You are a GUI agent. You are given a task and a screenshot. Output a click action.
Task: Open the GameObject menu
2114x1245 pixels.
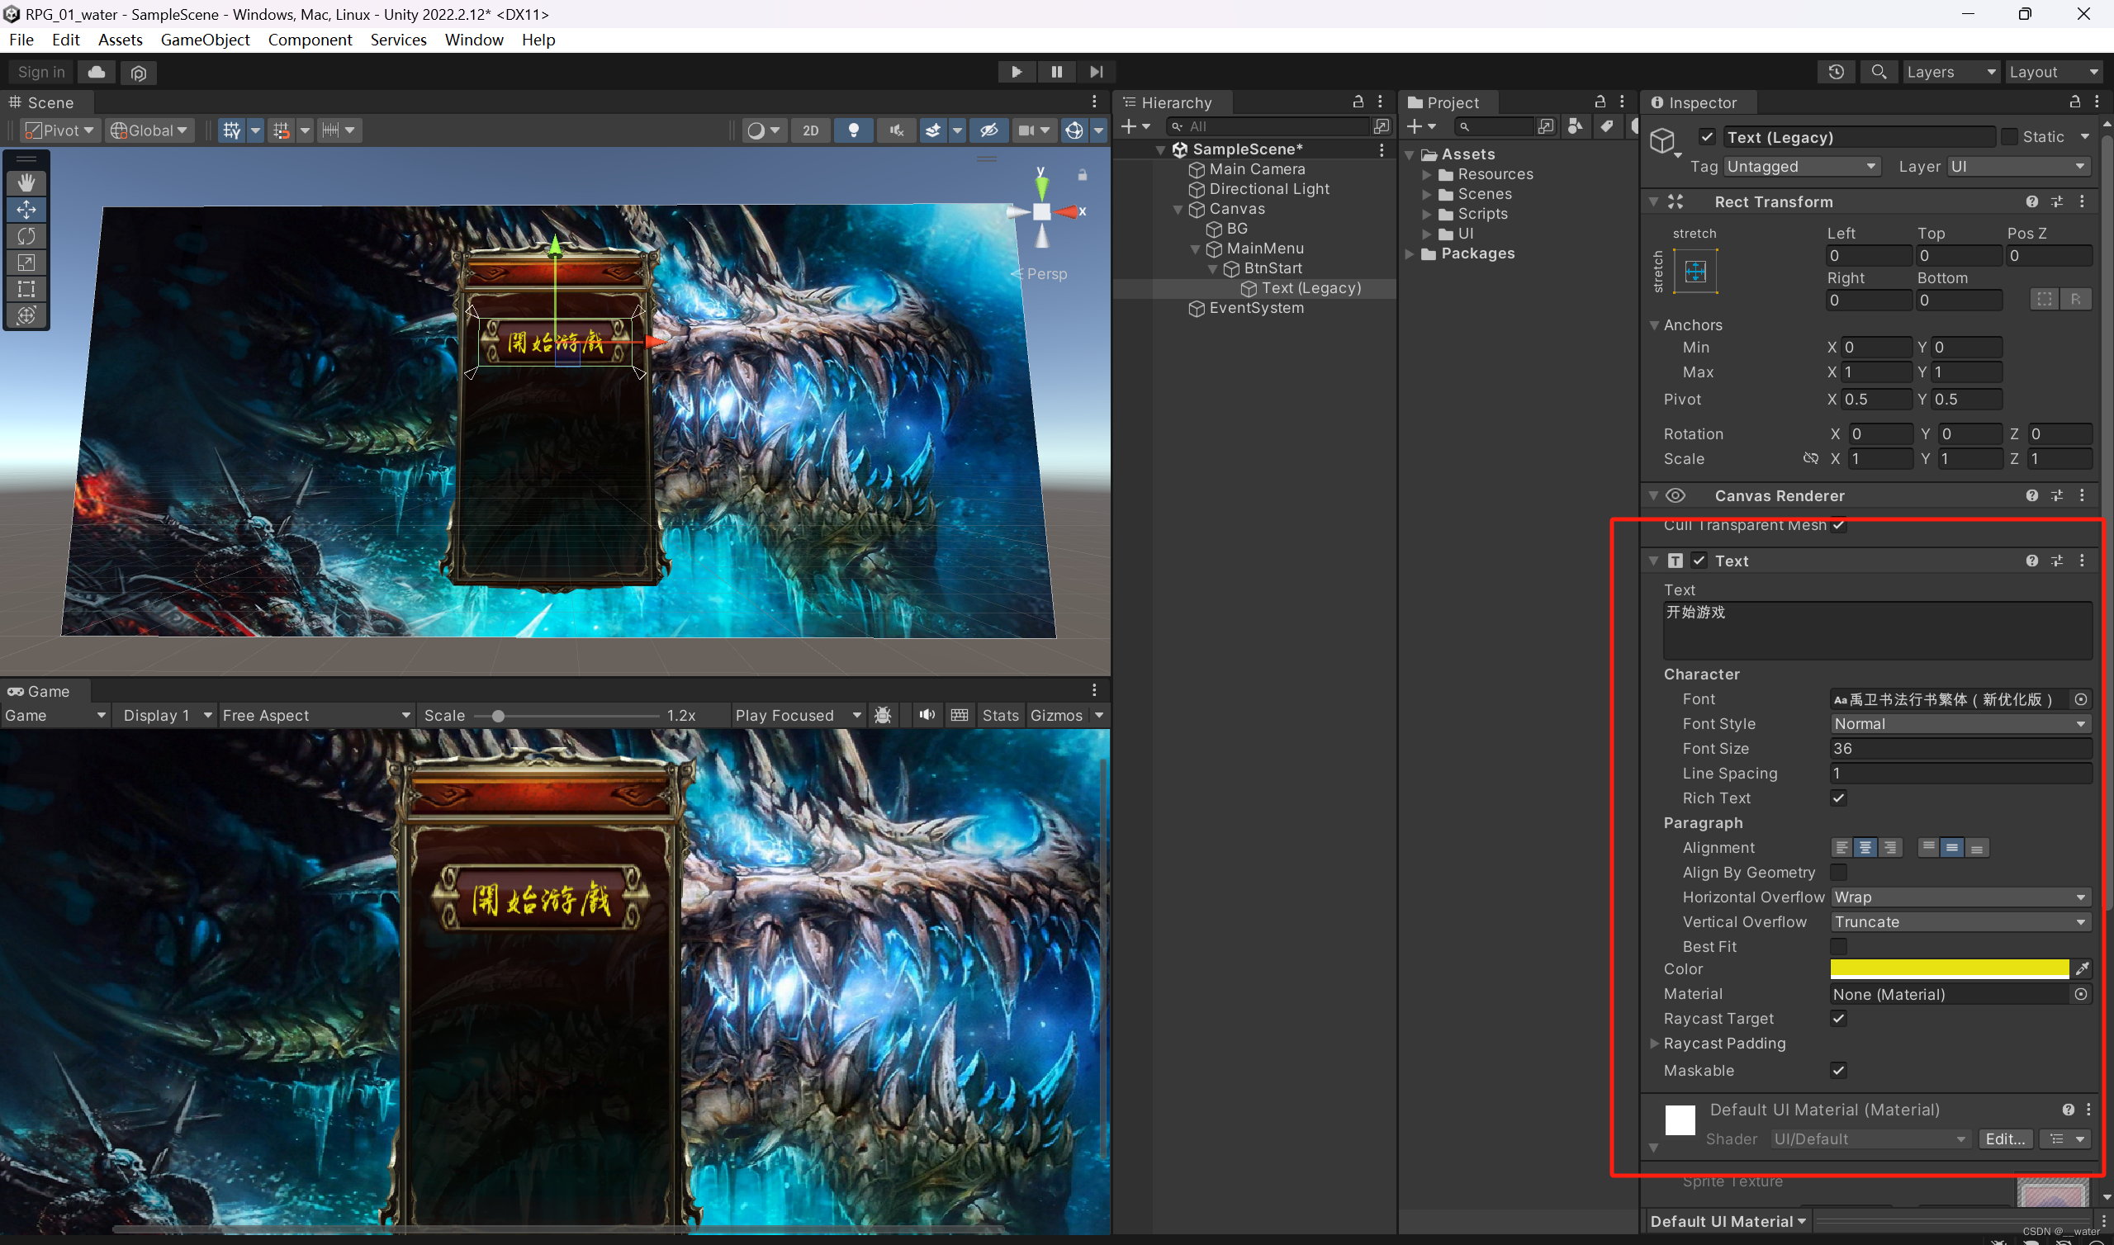205,40
